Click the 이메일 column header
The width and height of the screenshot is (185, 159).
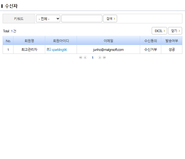[x=108, y=41]
